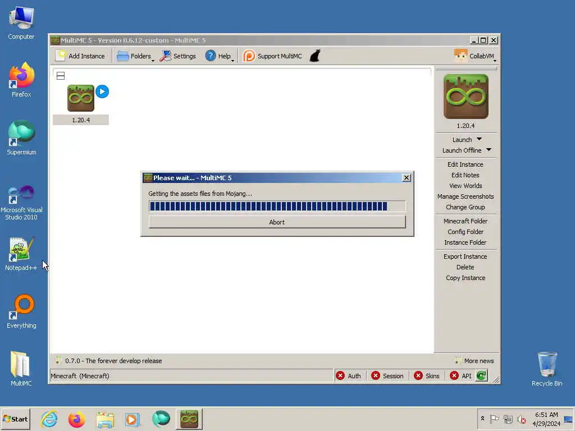Abort the assets download
The width and height of the screenshot is (575, 431).
[277, 222]
